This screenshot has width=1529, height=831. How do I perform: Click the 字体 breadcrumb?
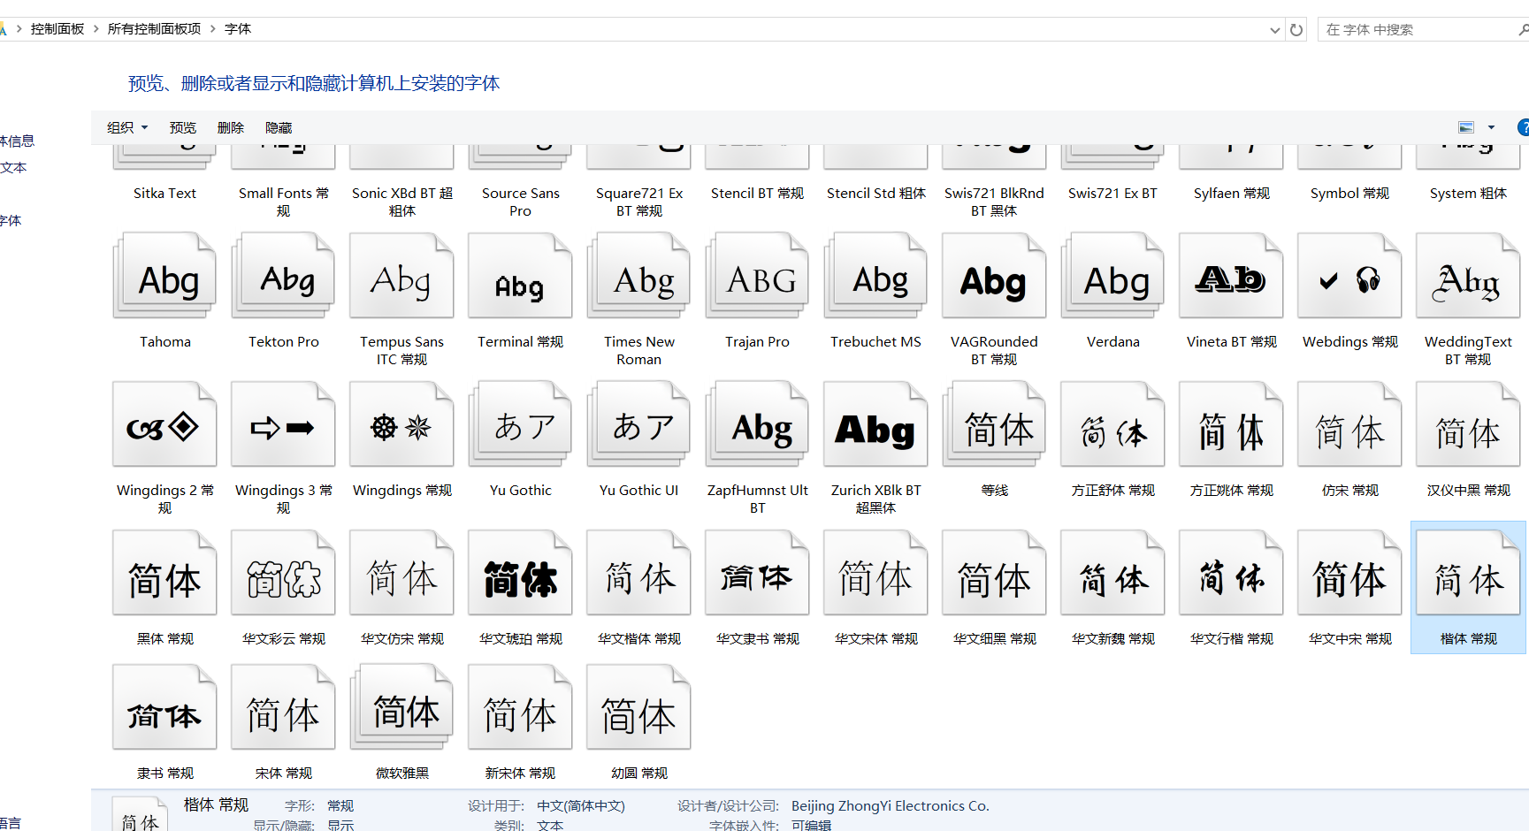tap(238, 29)
